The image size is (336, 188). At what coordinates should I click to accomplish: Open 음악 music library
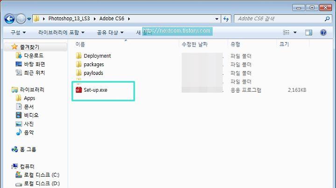(25, 132)
